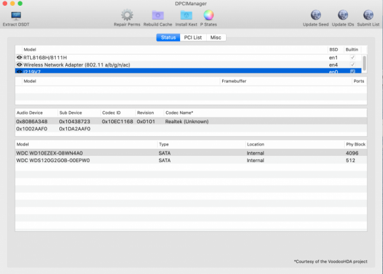
Task: Open P States color wheel icon
Action: tap(209, 15)
